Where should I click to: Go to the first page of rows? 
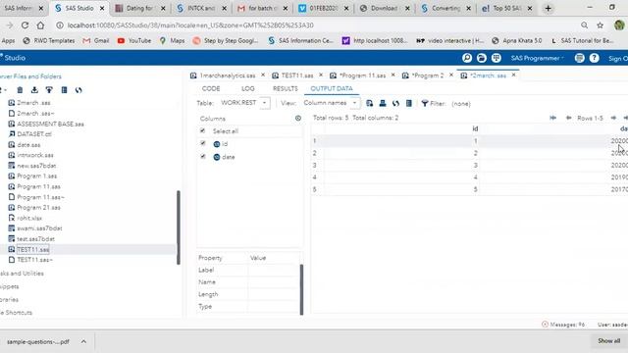pyautogui.click(x=553, y=118)
